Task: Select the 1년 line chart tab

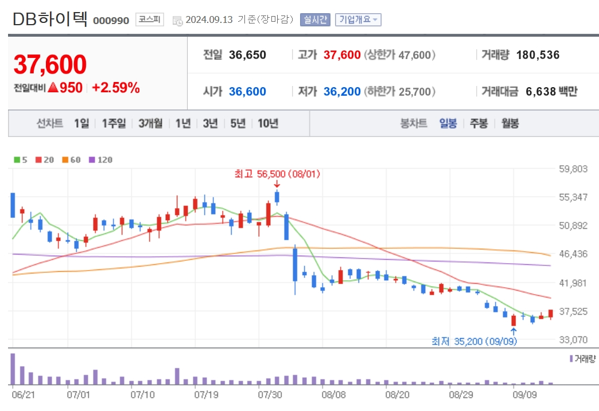Action: (x=183, y=123)
